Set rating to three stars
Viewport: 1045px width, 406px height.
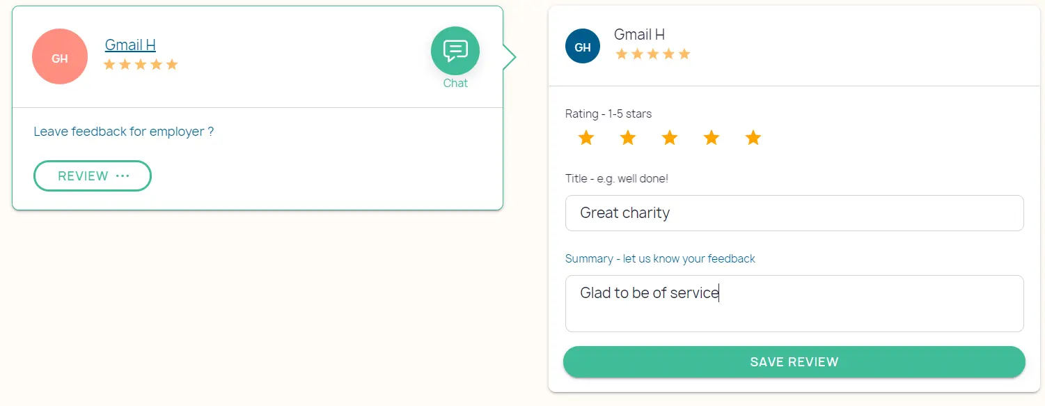coord(670,138)
